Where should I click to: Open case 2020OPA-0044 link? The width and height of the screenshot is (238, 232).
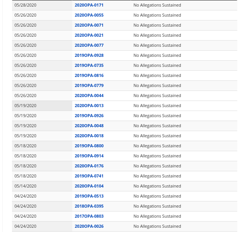pyautogui.click(x=89, y=96)
